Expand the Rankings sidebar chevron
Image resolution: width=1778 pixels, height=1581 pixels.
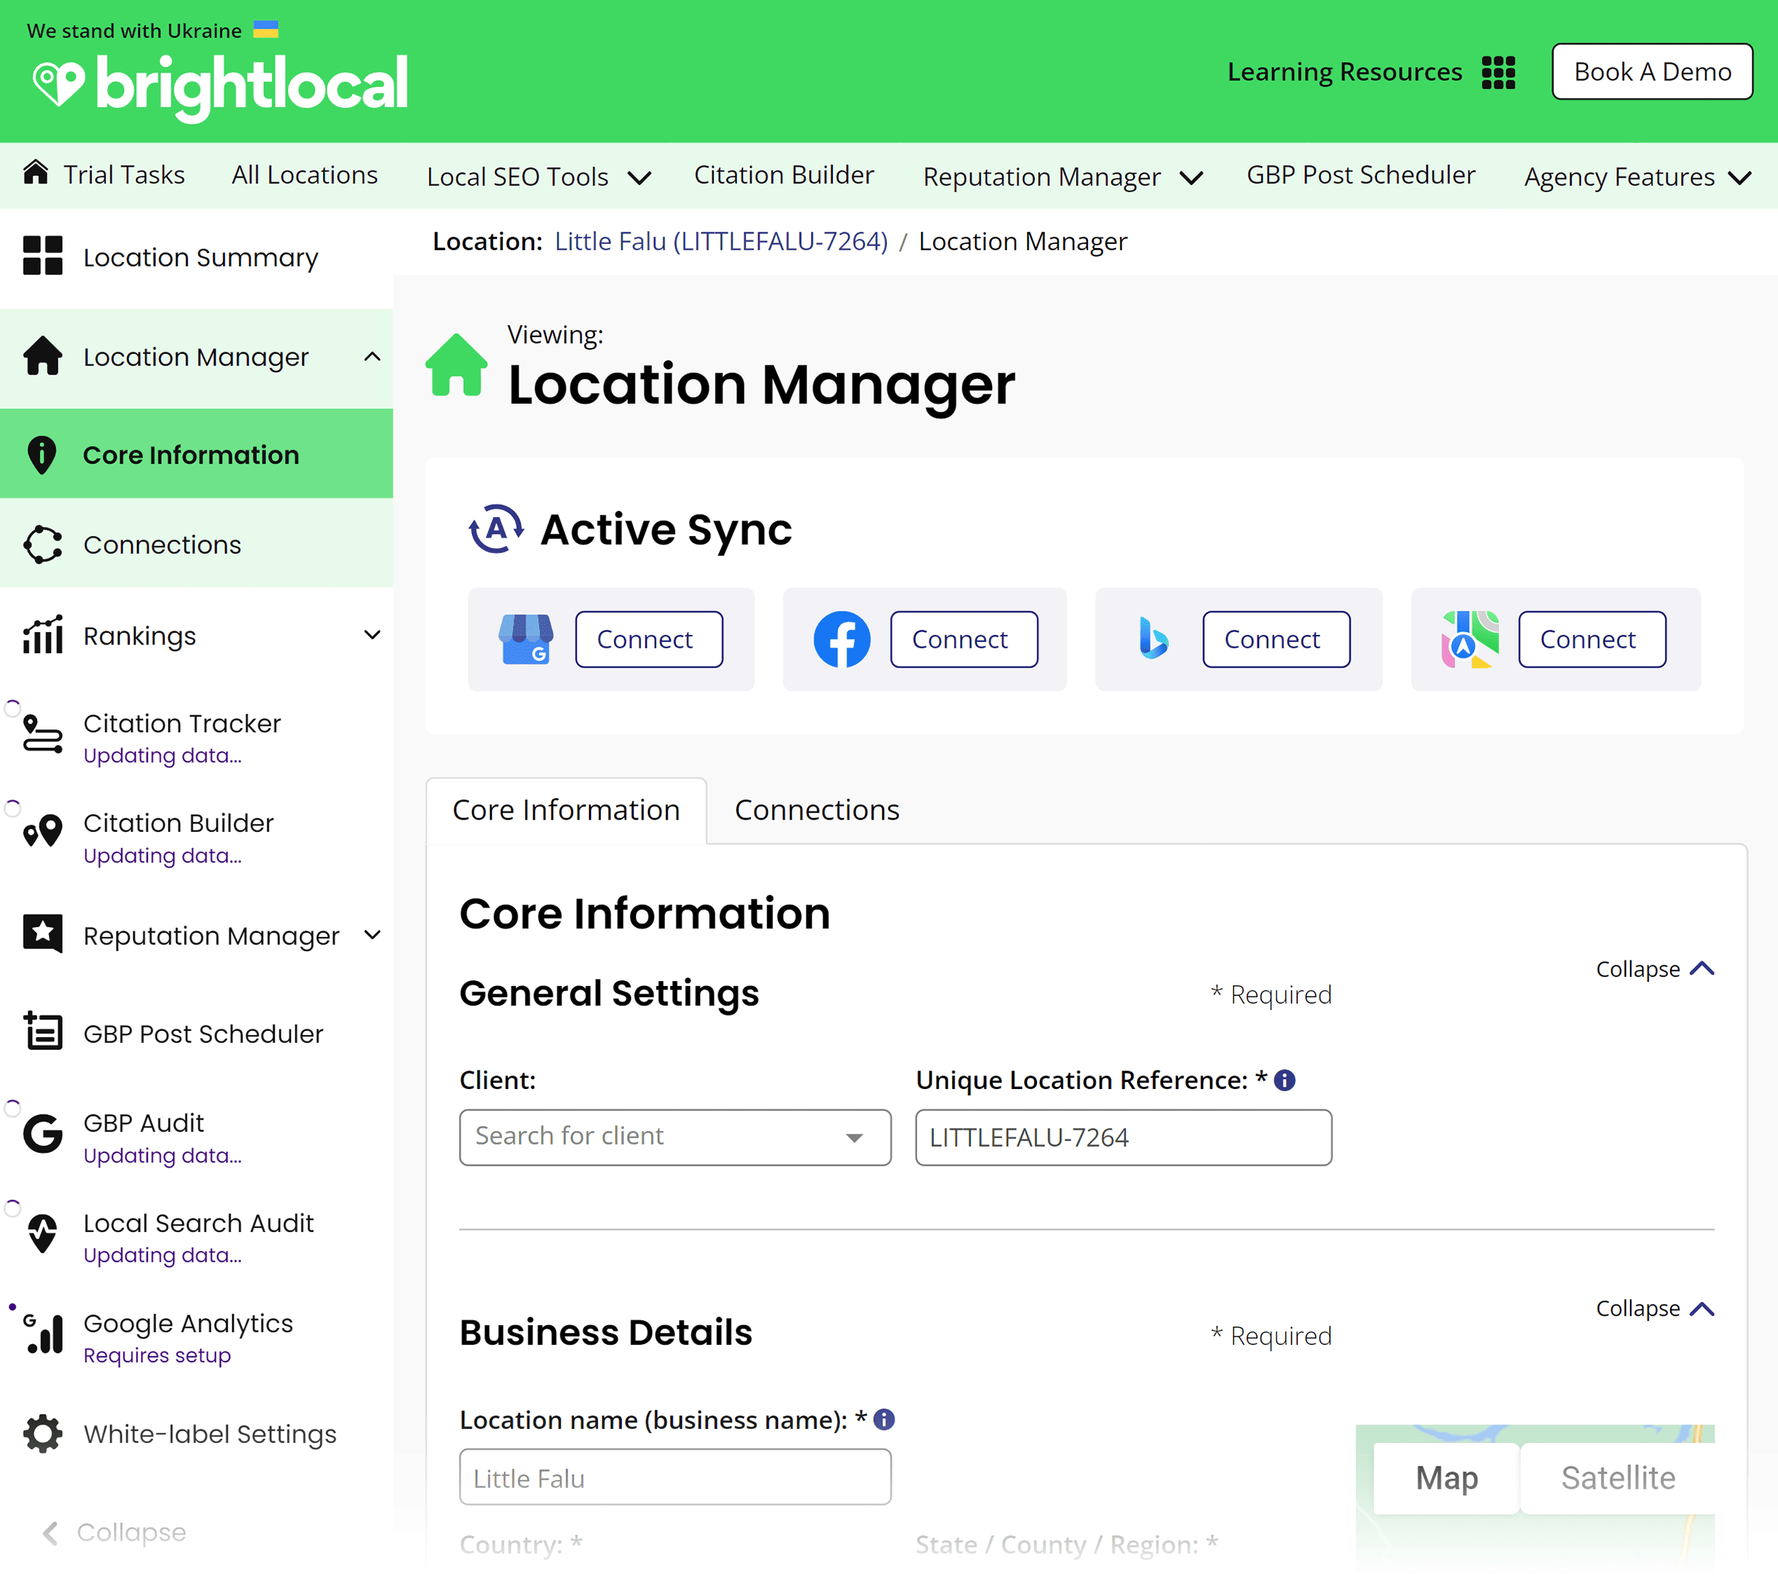coord(372,635)
